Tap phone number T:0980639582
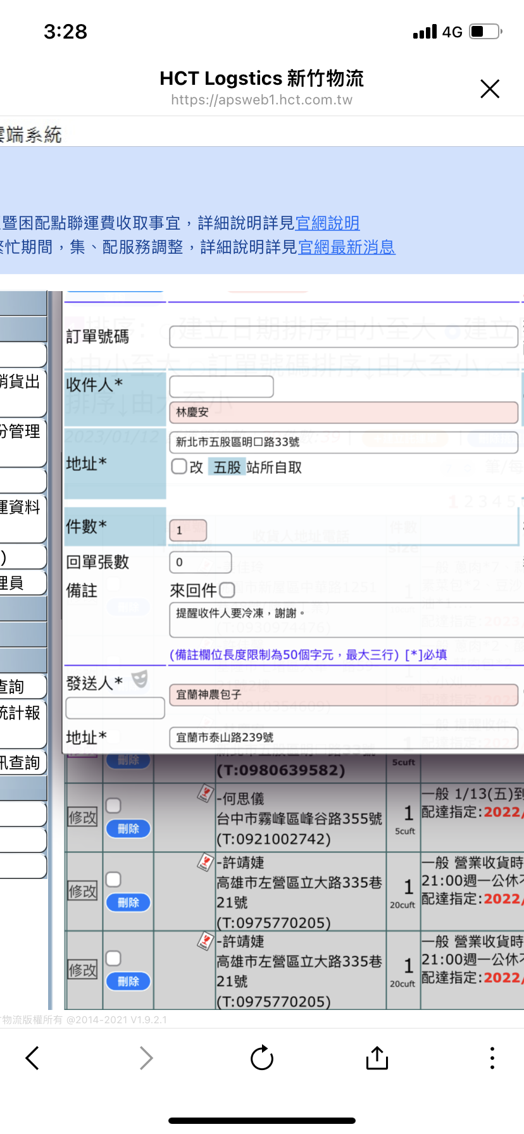 coord(281,770)
